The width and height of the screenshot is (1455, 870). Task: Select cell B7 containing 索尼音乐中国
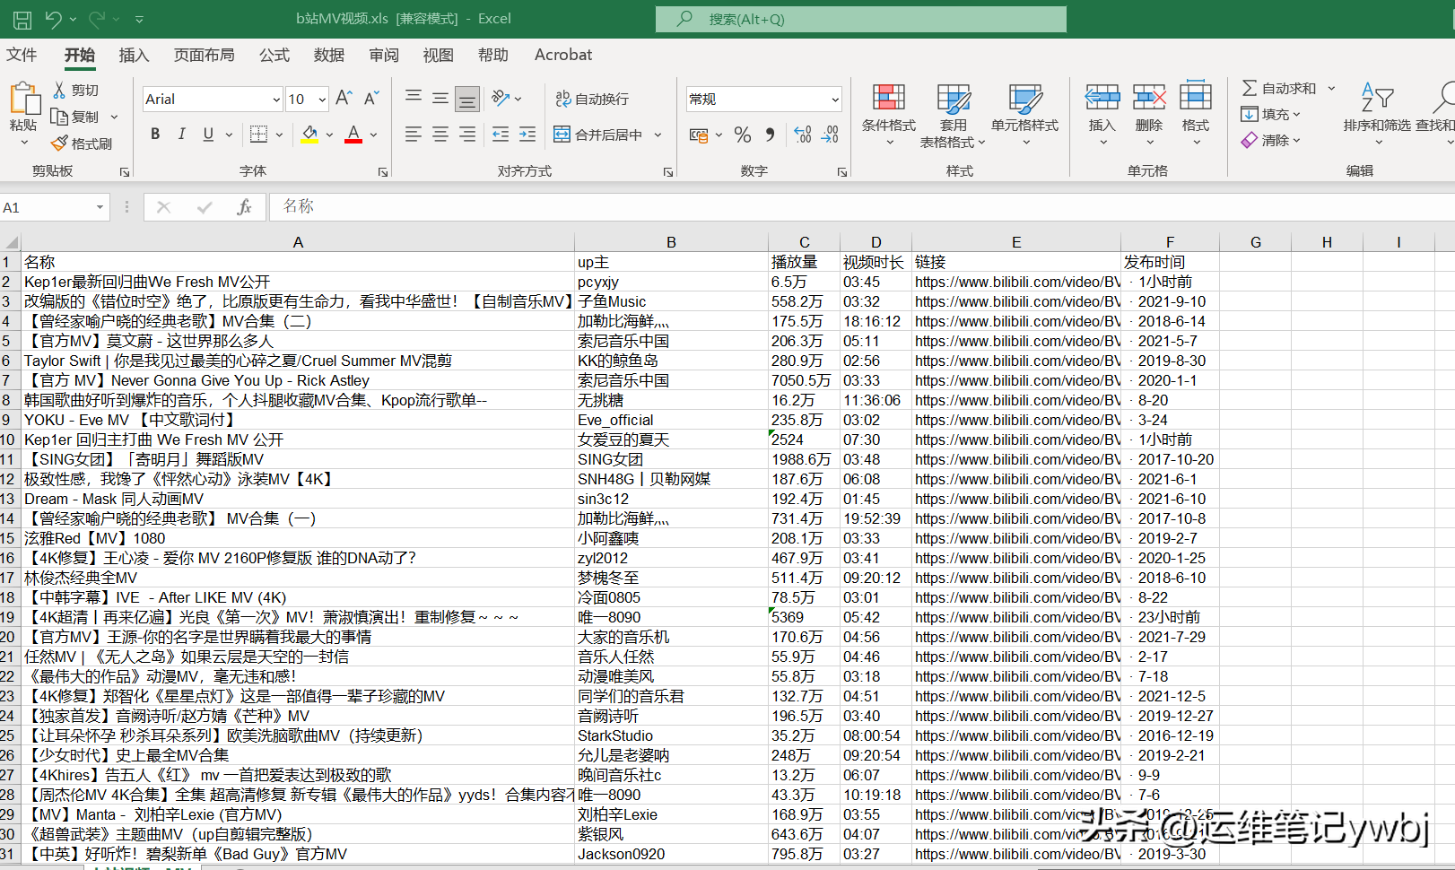671,380
